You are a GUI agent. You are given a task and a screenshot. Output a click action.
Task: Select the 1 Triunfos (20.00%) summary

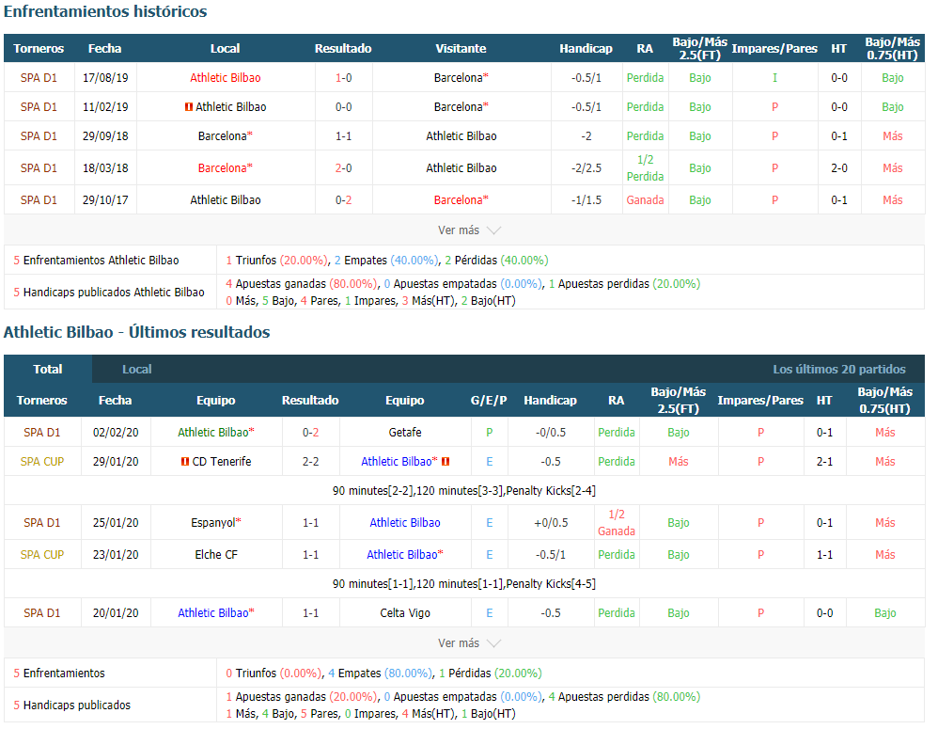point(276,261)
